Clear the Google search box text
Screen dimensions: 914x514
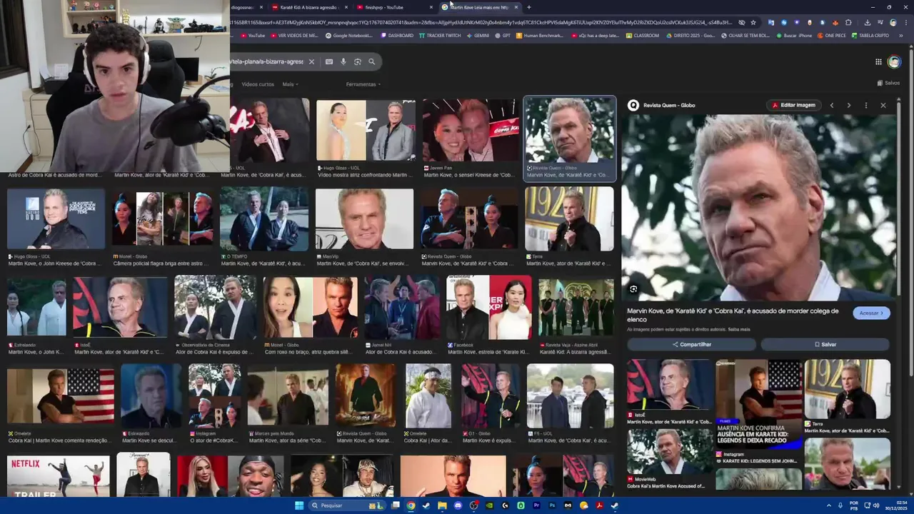(311, 61)
